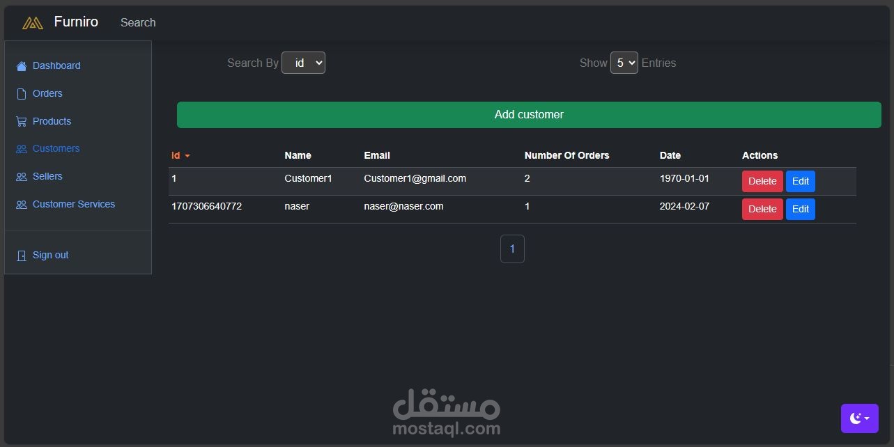This screenshot has height=447, width=894.
Task: Click the Number Of Orders column header
Action: [x=567, y=155]
